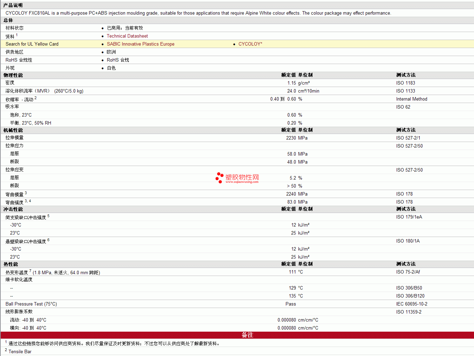Click the 'Ball Pressure Test (75°C)' label
474x356 pixels.
tap(31, 304)
